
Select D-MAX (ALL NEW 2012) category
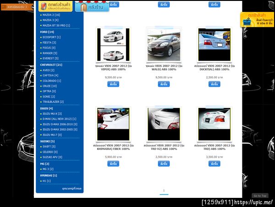point(59,119)
